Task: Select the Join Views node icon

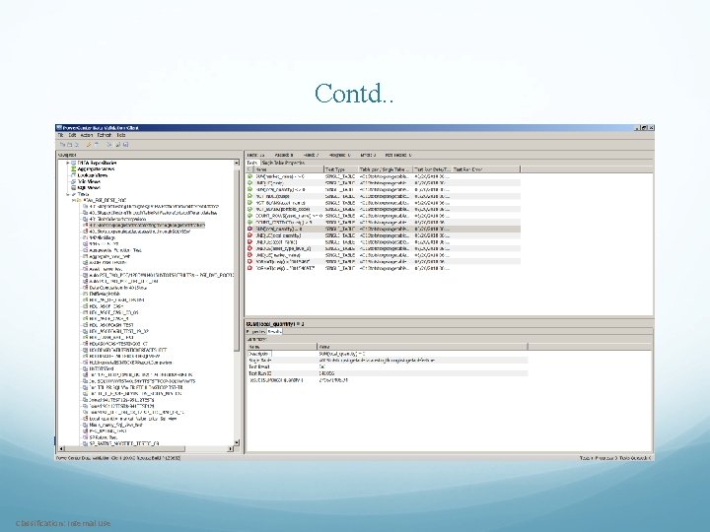Action: (73, 181)
